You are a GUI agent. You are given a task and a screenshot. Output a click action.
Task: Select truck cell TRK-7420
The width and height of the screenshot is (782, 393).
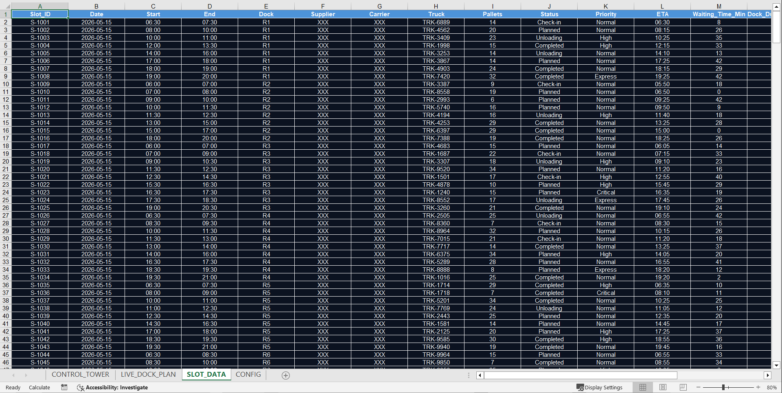point(436,76)
